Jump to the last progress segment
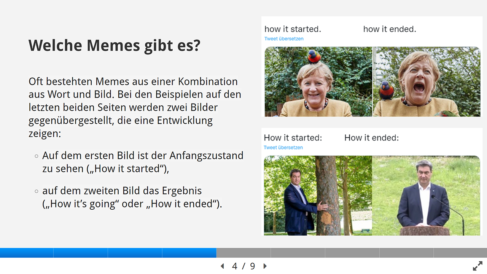487x274 pixels. click(460, 253)
